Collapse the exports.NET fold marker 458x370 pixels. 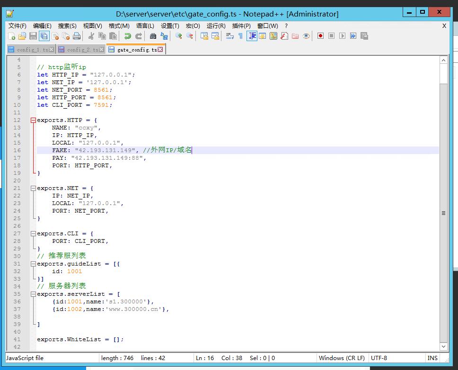(x=33, y=188)
